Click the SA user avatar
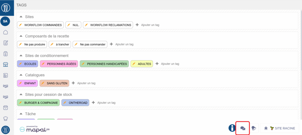Screen dimensions: 302x135 [x=5, y=21]
